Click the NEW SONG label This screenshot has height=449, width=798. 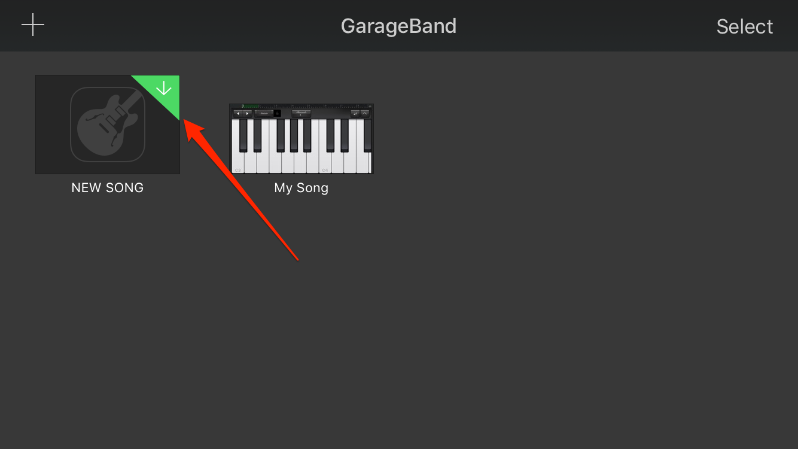pyautogui.click(x=108, y=187)
